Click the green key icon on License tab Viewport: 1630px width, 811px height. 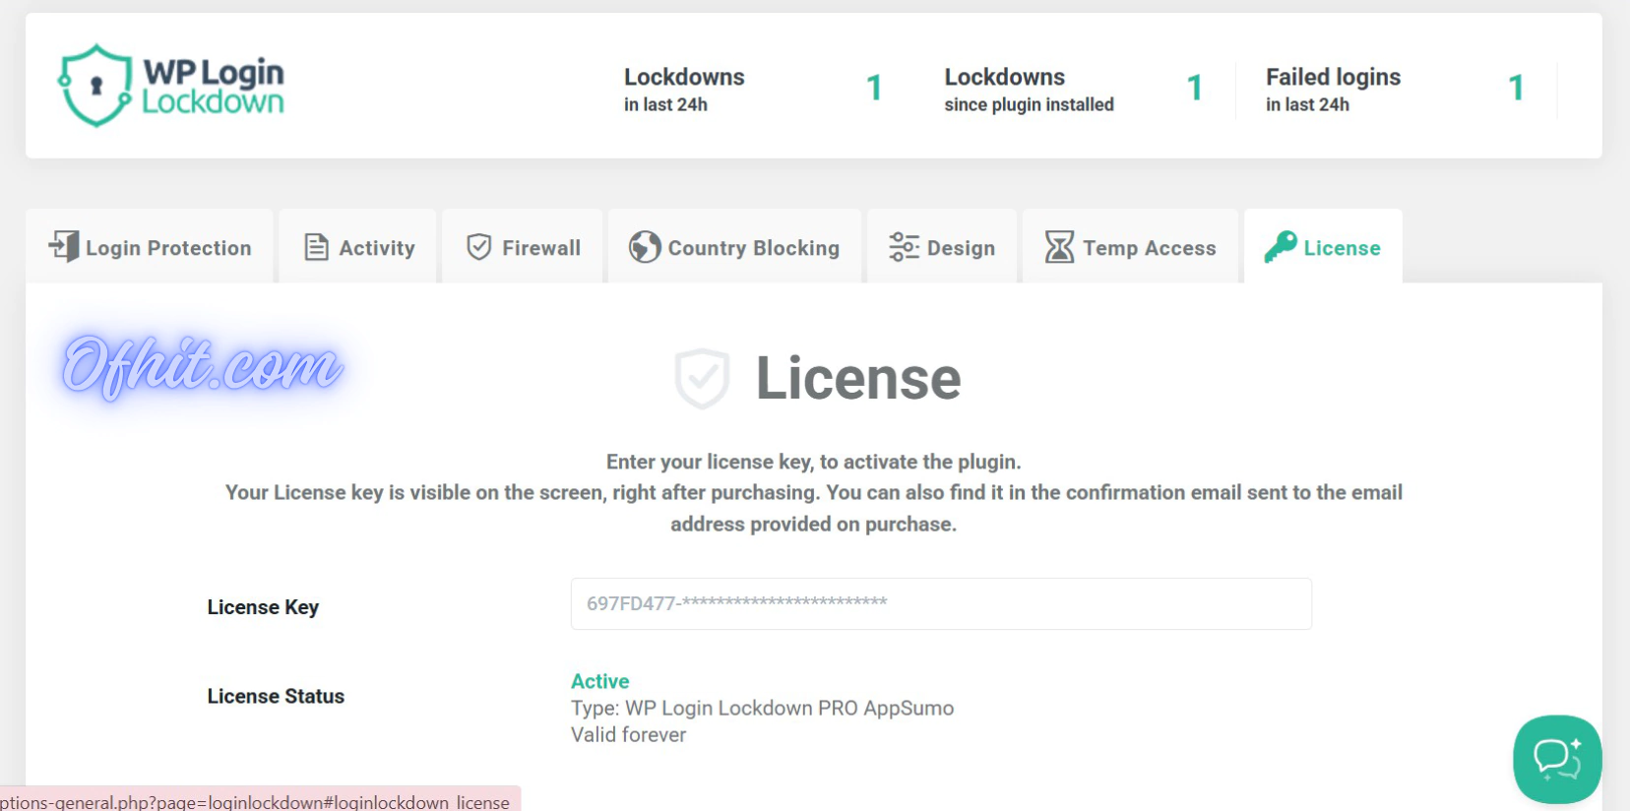[1280, 246]
